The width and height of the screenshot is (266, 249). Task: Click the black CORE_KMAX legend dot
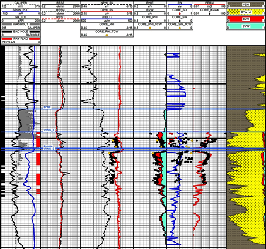[x=209, y=14]
